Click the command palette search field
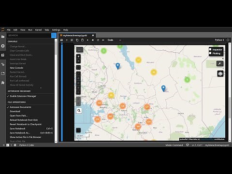 (29, 35)
